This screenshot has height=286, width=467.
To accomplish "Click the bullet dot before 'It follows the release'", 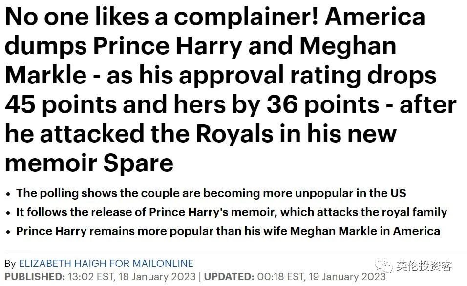I will pos(8,213).
